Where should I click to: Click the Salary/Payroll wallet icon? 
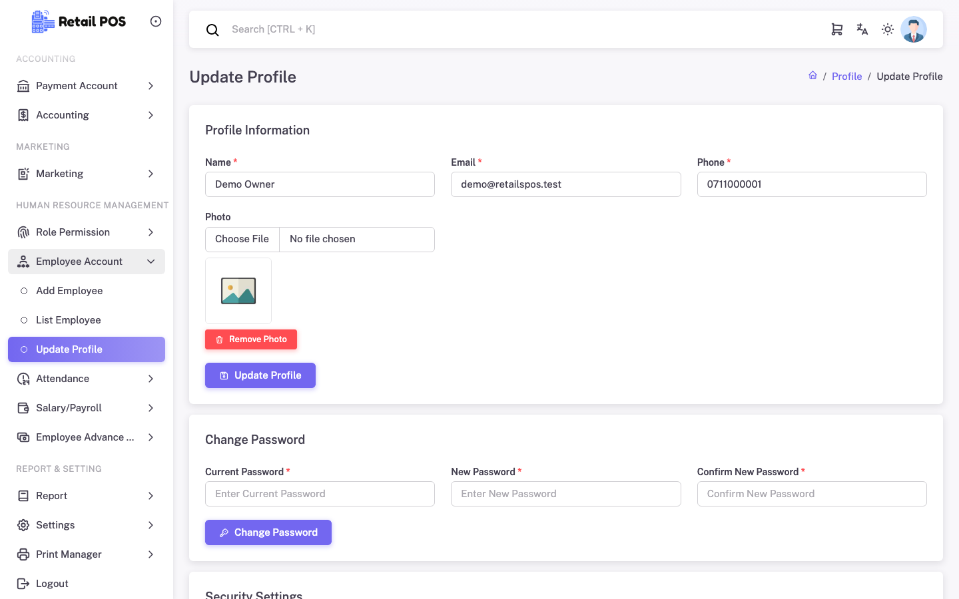pos(23,408)
